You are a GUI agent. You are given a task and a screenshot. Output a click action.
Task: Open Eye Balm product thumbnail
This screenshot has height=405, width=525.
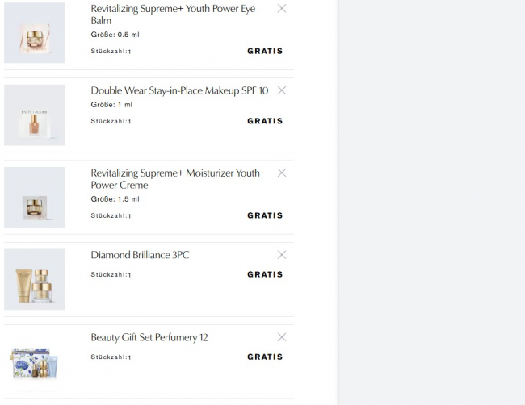coord(34,33)
